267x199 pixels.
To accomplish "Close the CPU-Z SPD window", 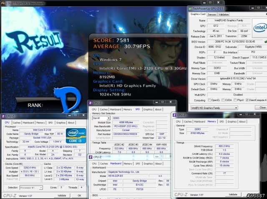I will coord(171,102).
